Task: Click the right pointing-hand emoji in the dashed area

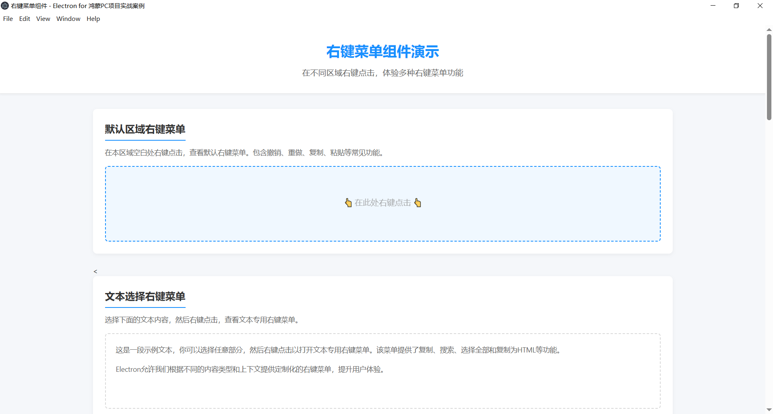Action: (418, 203)
